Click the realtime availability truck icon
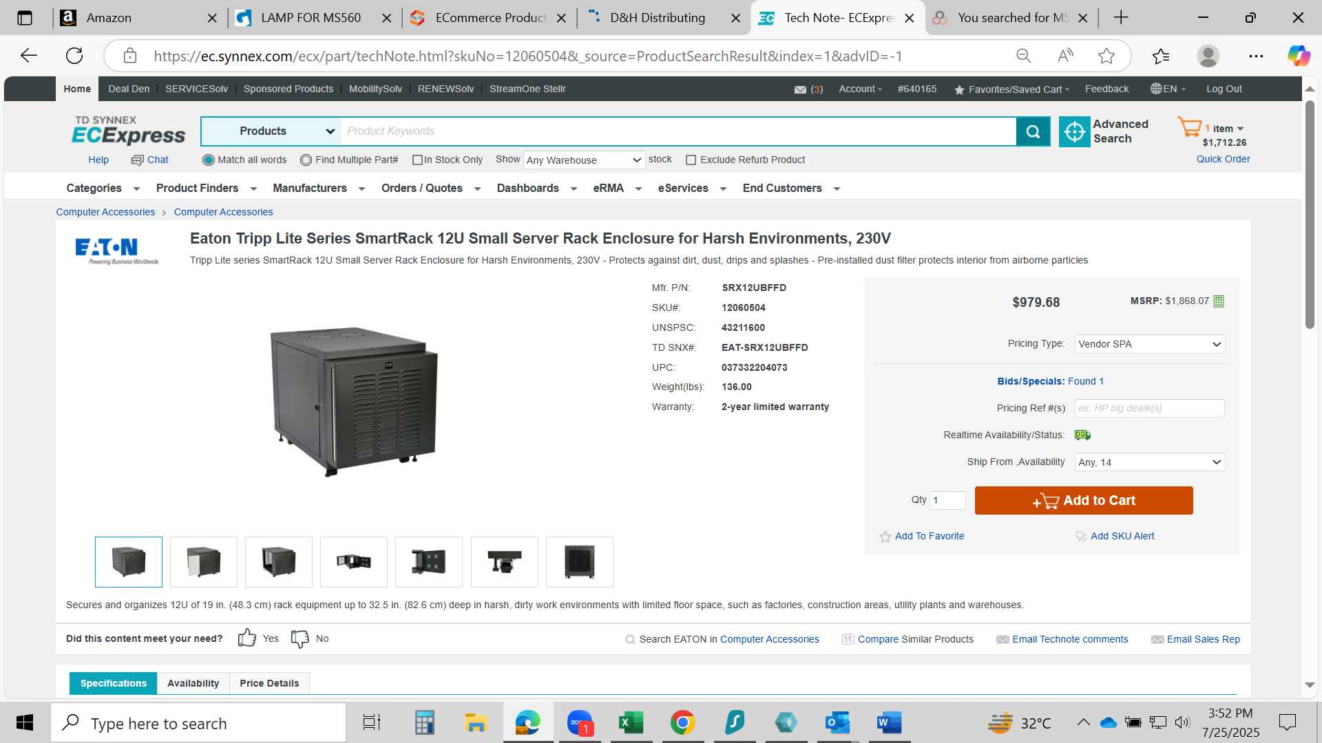This screenshot has width=1322, height=743. point(1082,435)
